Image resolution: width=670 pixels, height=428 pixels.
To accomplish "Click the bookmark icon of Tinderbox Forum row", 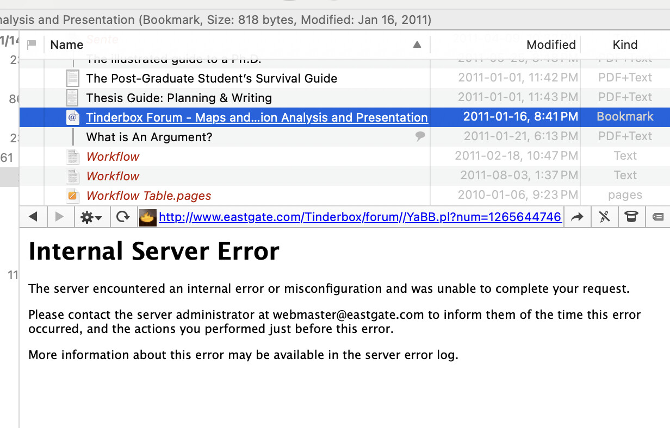I will (73, 117).
